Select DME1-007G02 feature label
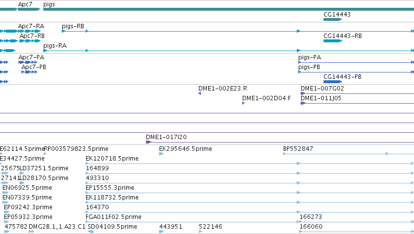The width and height of the screenshot is (414, 234). pyautogui.click(x=323, y=89)
